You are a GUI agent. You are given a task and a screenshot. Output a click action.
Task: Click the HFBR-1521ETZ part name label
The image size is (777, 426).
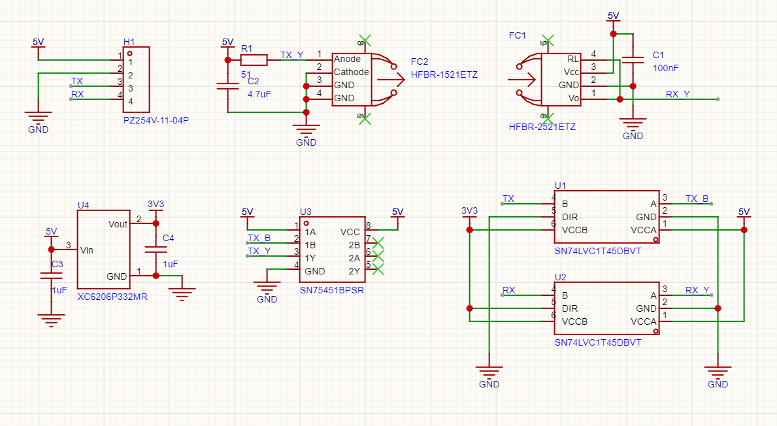(444, 75)
